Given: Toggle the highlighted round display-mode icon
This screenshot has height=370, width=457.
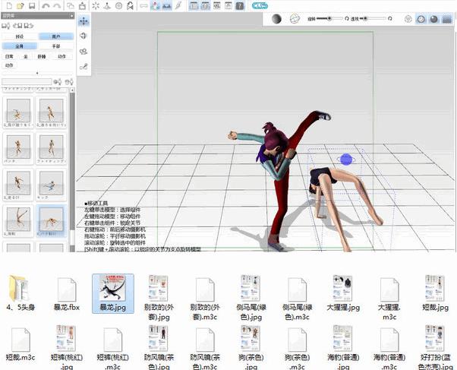Looking at the screenshot, I should click(x=421, y=19).
